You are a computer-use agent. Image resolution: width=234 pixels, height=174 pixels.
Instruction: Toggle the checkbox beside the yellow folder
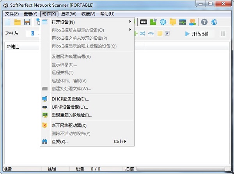tap(167, 33)
